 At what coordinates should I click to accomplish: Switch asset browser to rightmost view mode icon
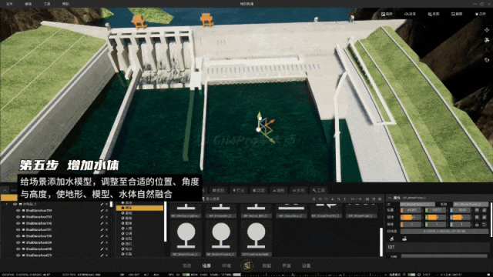[380, 199]
